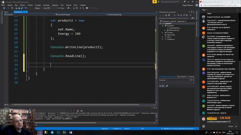The height and width of the screenshot is (135, 241).
Task: Open the Правка menu
Action: (10, 5)
